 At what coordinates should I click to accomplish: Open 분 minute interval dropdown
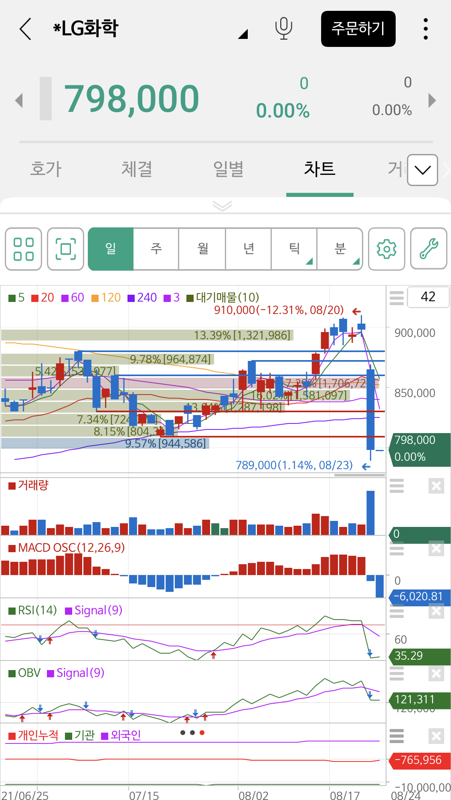pyautogui.click(x=340, y=249)
